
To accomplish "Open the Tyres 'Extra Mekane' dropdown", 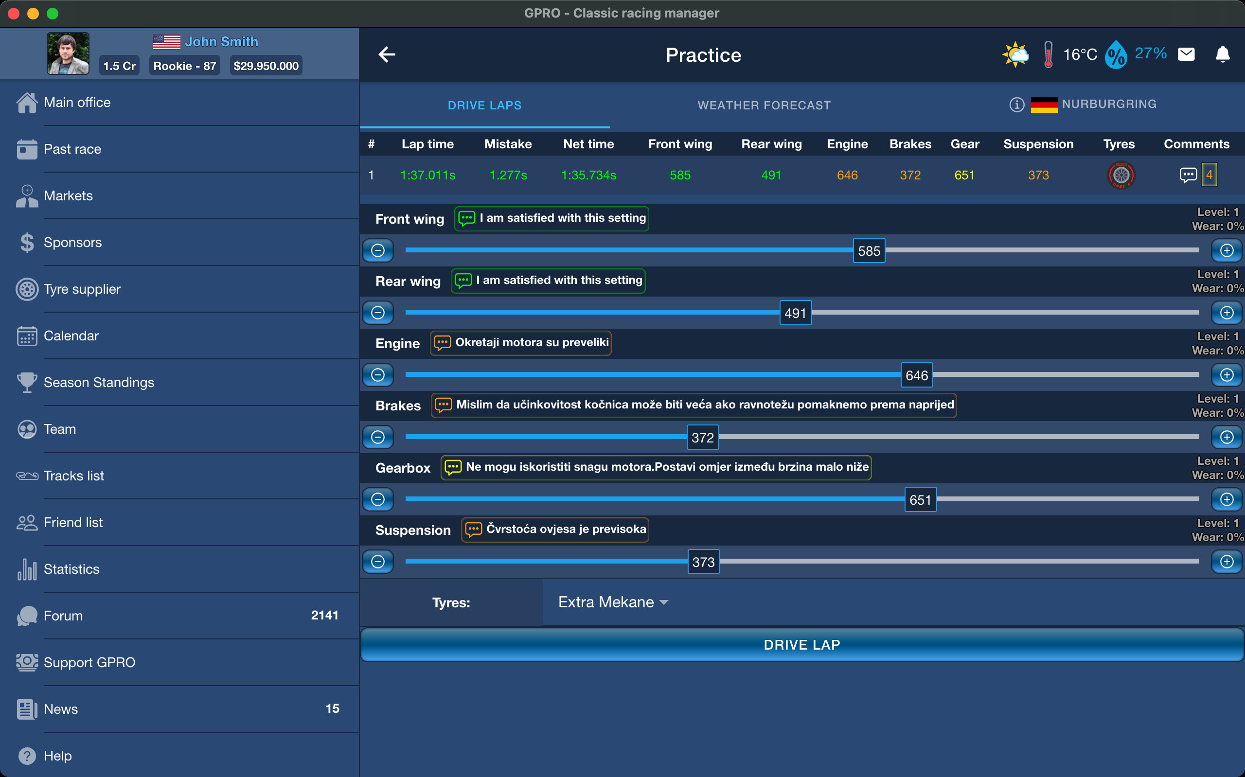I will (612, 602).
